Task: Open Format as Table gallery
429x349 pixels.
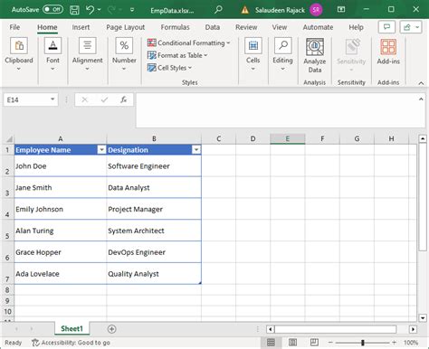Action: click(x=177, y=55)
